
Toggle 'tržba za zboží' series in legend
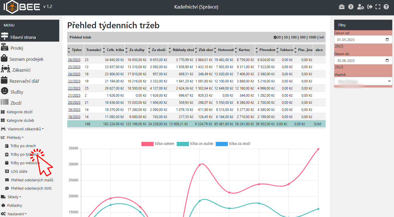point(233,144)
